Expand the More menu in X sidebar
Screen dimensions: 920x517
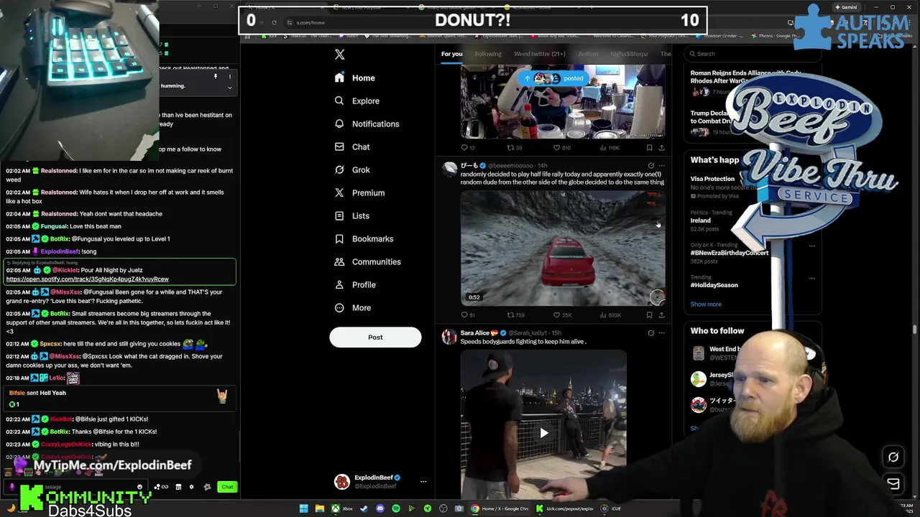(x=353, y=307)
